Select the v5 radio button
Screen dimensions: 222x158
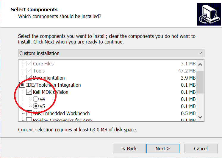tap(36, 106)
